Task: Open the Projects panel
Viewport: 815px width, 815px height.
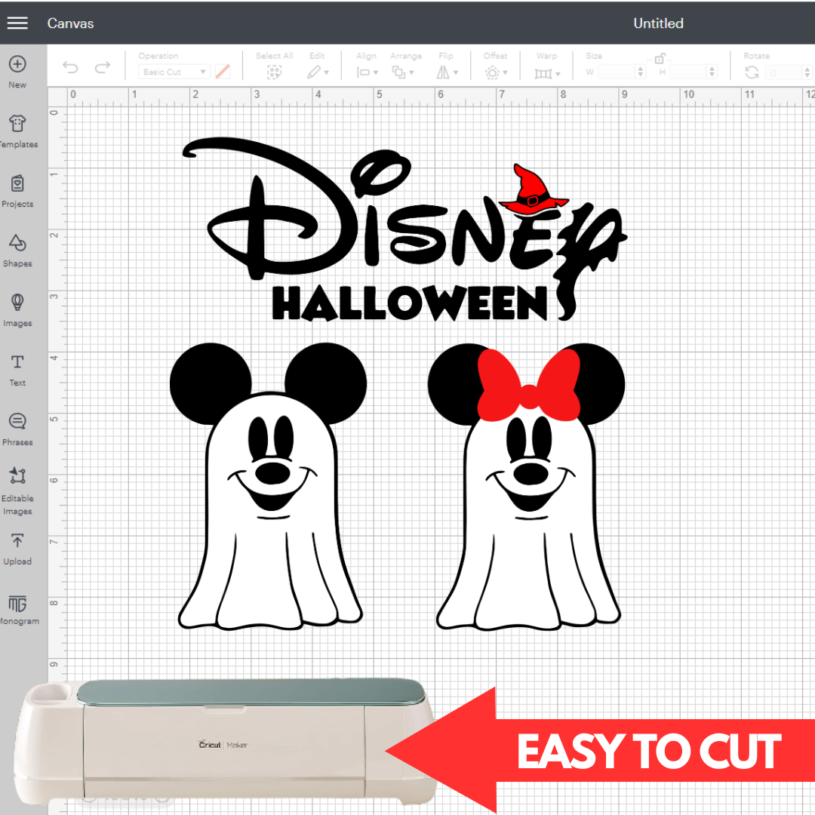Action: click(x=17, y=191)
